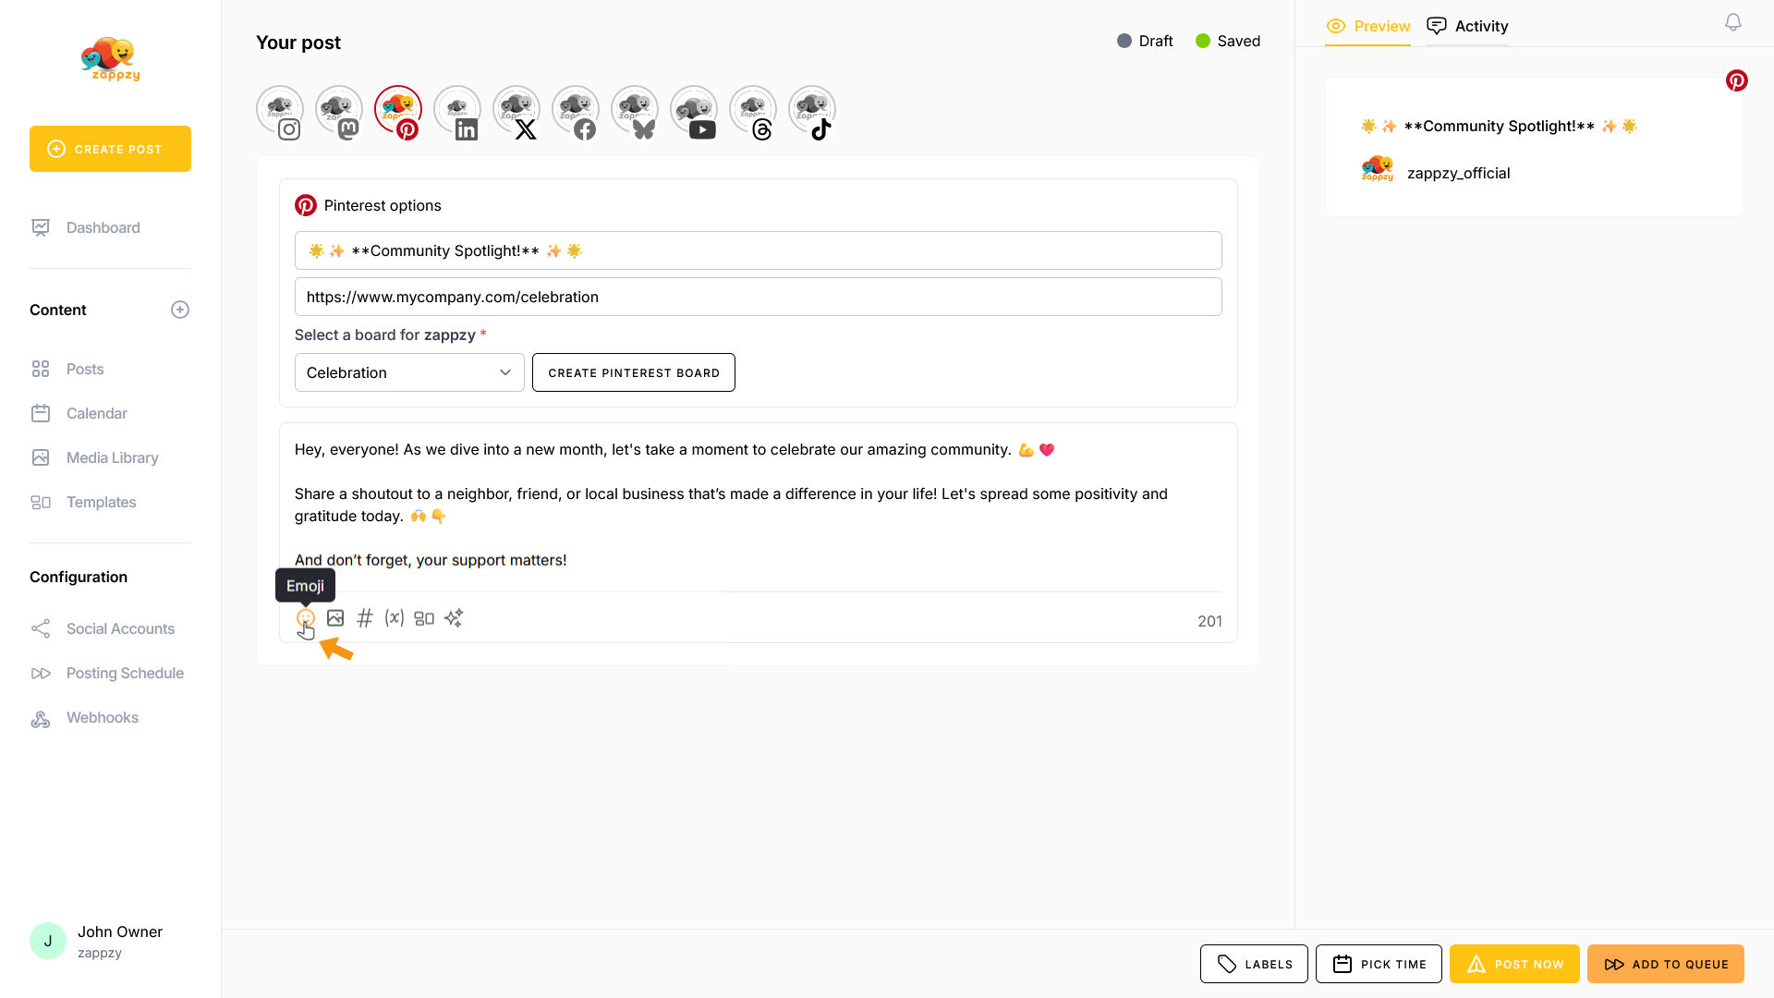Click the Pinterest link URL field
The width and height of the screenshot is (1774, 998).
click(x=758, y=297)
